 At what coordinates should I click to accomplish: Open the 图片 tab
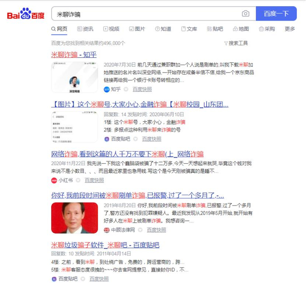(137, 29)
